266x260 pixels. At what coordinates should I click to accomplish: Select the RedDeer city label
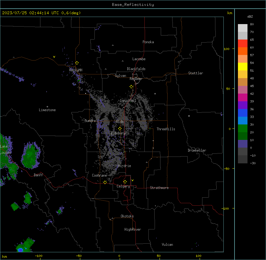coord(136,79)
